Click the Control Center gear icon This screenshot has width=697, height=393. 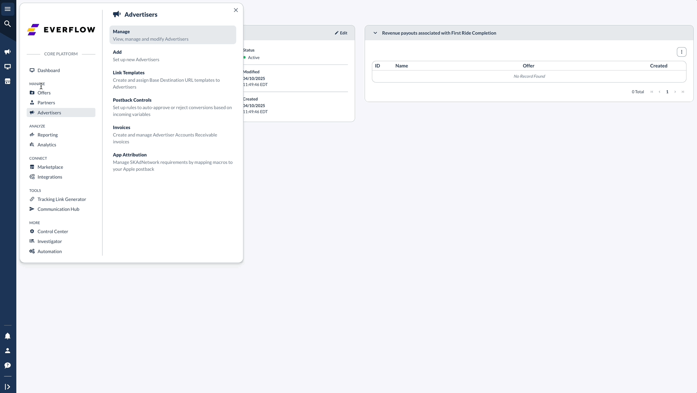(32, 232)
